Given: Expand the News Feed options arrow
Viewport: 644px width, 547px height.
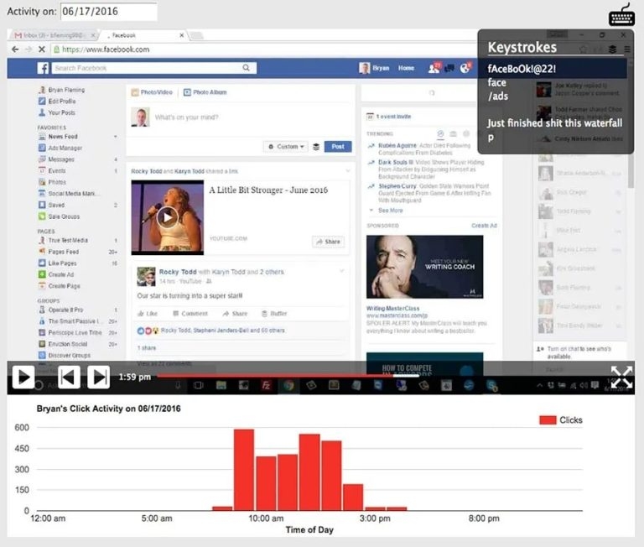Looking at the screenshot, I should pos(116,136).
